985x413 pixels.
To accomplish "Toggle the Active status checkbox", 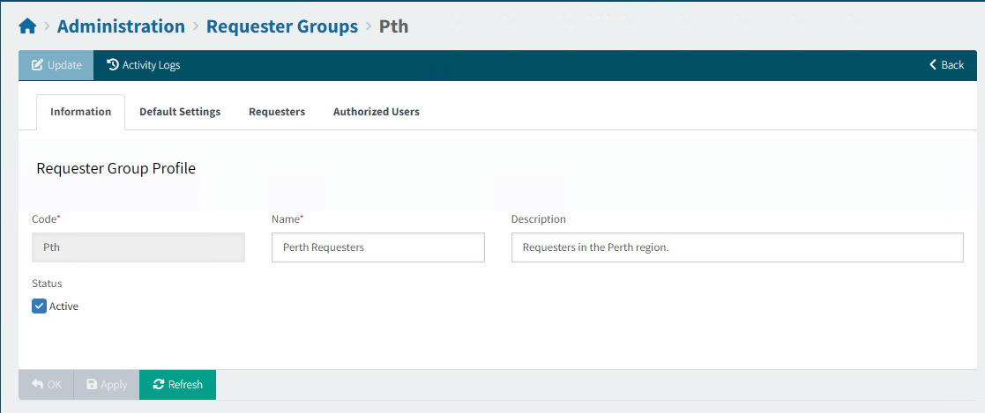I will point(40,306).
